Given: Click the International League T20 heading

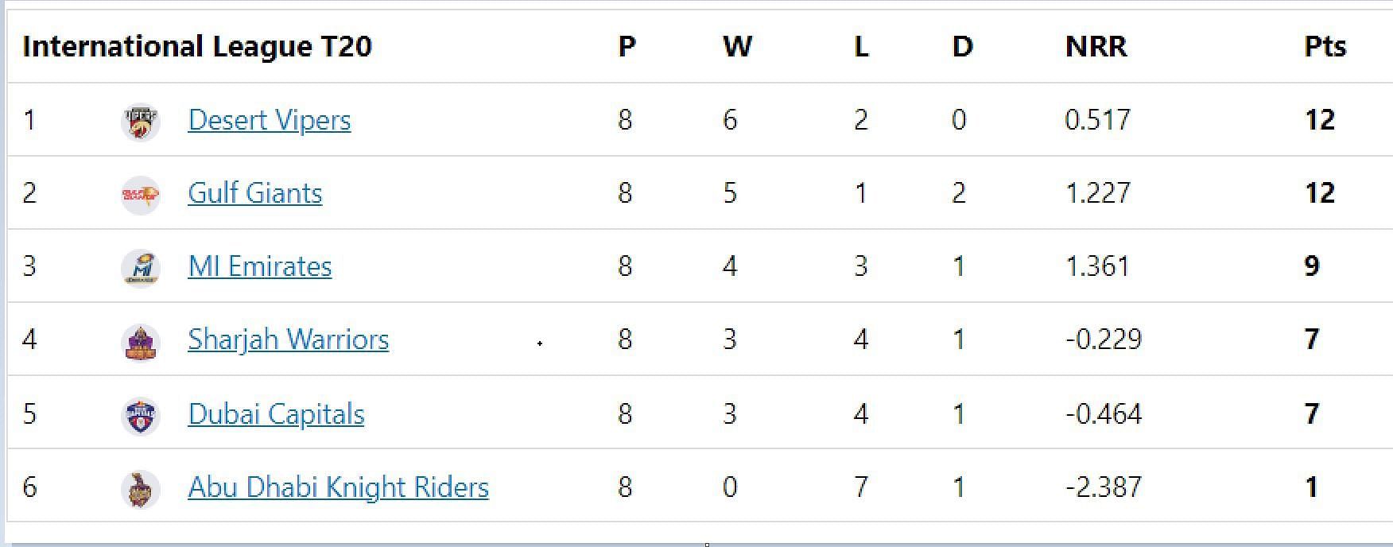Looking at the screenshot, I should (197, 46).
